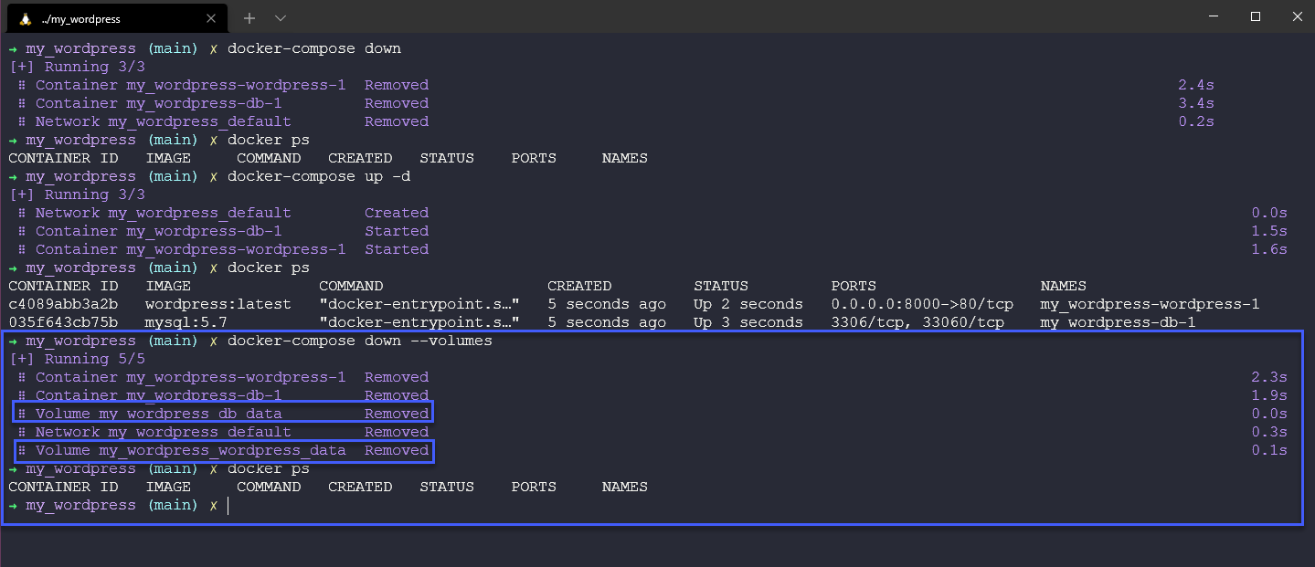This screenshot has height=567, width=1315.
Task: Click the 0.0.0.0:8000->80/tcp port mapping
Action: (x=921, y=304)
